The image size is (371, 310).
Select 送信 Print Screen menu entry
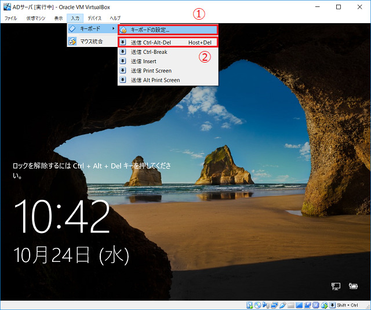pos(168,71)
